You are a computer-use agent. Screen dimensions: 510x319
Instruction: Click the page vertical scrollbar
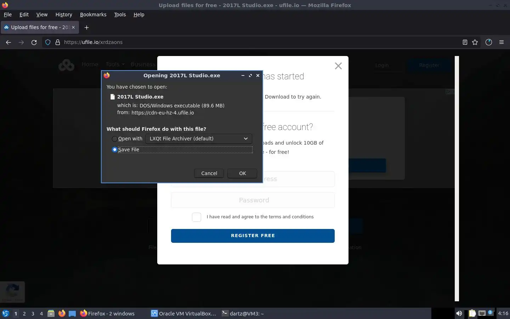coord(457,178)
